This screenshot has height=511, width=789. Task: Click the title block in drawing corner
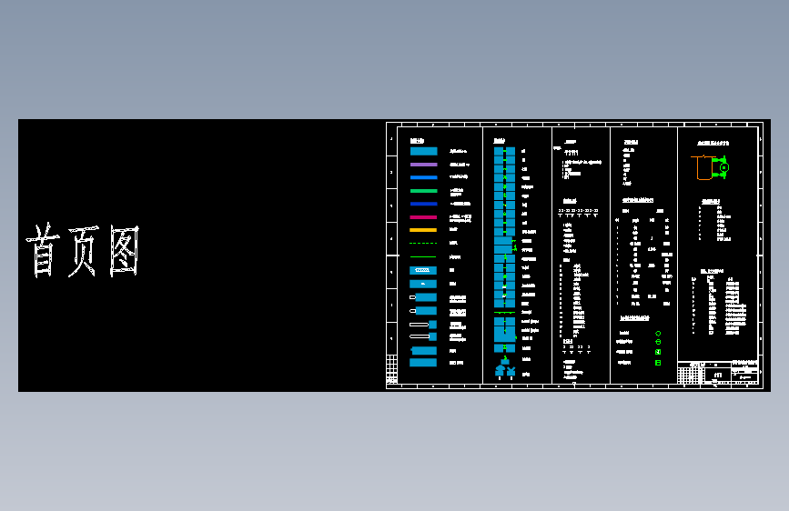[x=717, y=373]
